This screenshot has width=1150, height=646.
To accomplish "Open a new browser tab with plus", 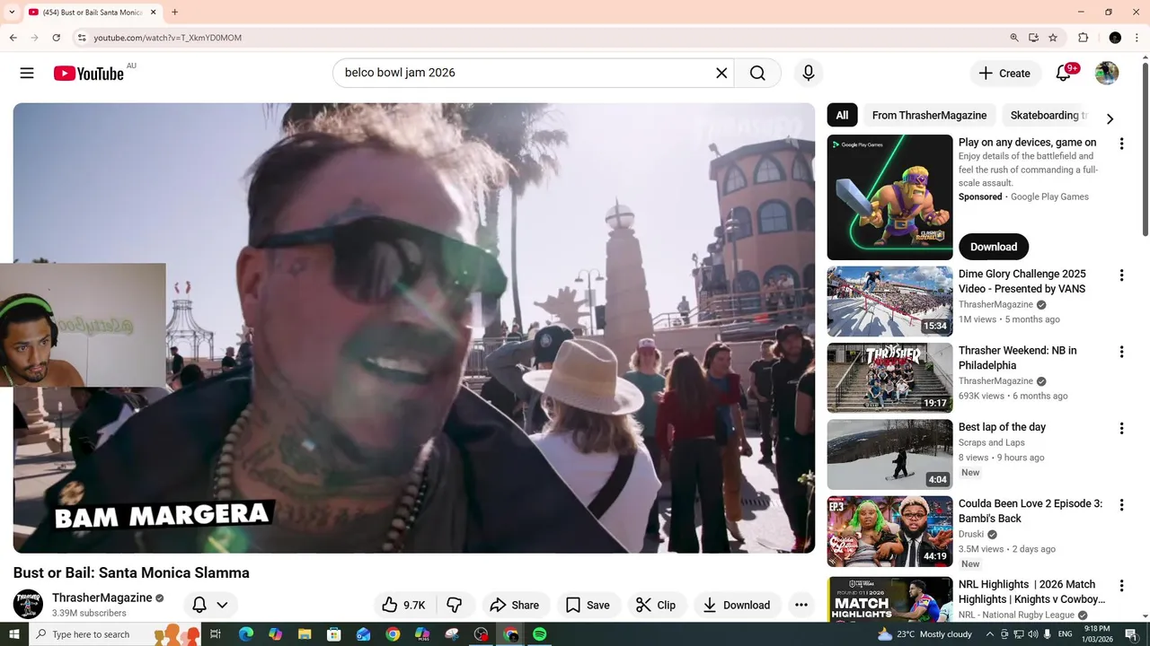I will (x=174, y=13).
